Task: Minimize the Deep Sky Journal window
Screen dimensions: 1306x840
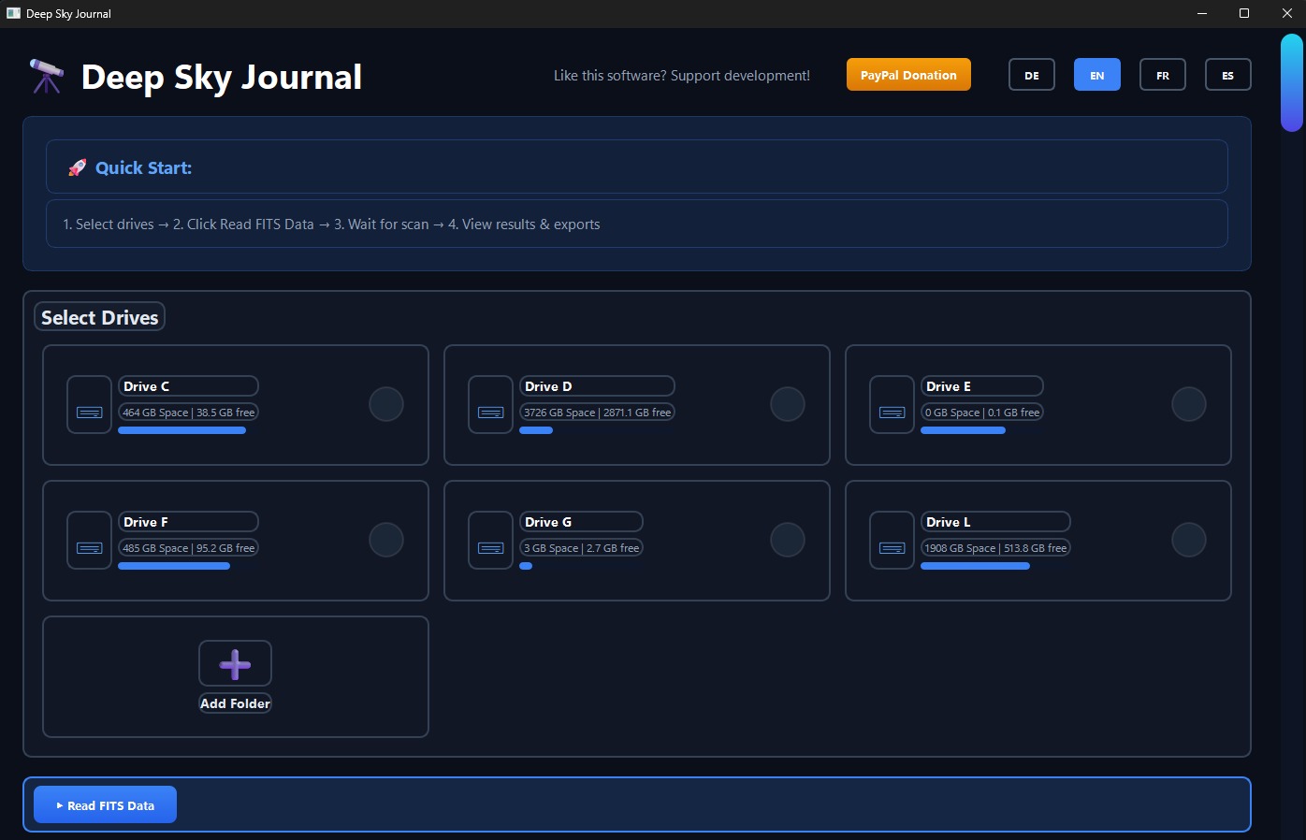Action: point(1202,13)
